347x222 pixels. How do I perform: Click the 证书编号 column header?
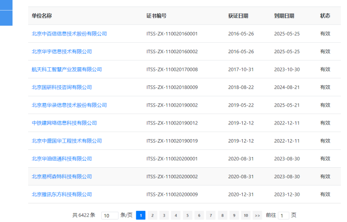pyautogui.click(x=156, y=16)
